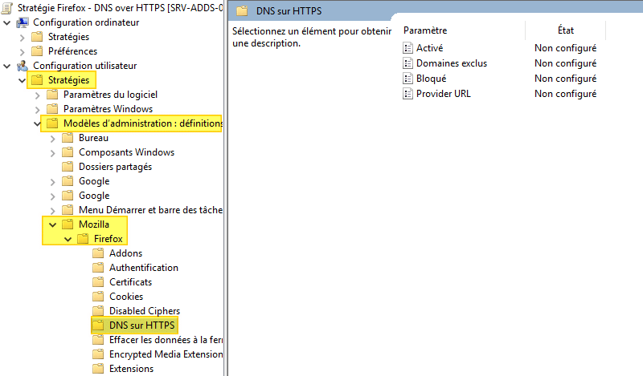The image size is (643, 376).
Task: Click the Disabled Ciphers folder icon
Action: point(98,311)
